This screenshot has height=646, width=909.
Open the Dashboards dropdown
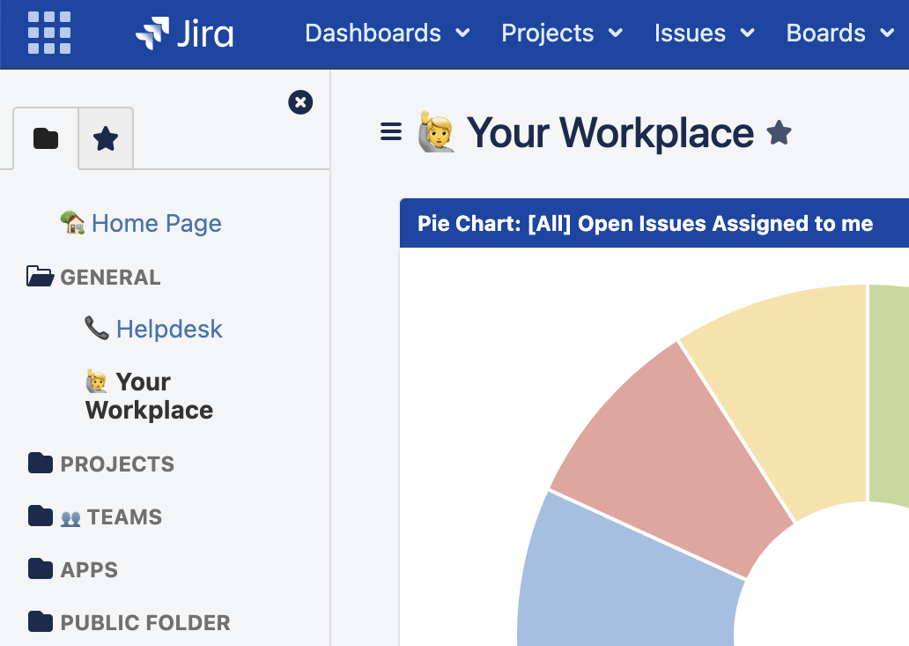[373, 33]
